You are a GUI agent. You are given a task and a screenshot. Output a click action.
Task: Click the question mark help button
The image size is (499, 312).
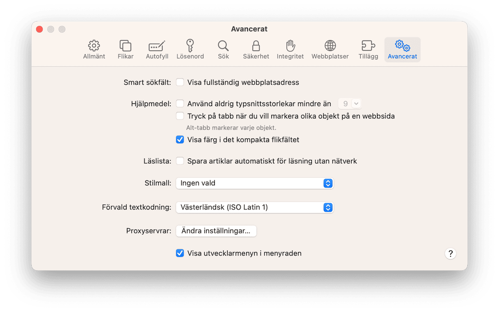(450, 253)
